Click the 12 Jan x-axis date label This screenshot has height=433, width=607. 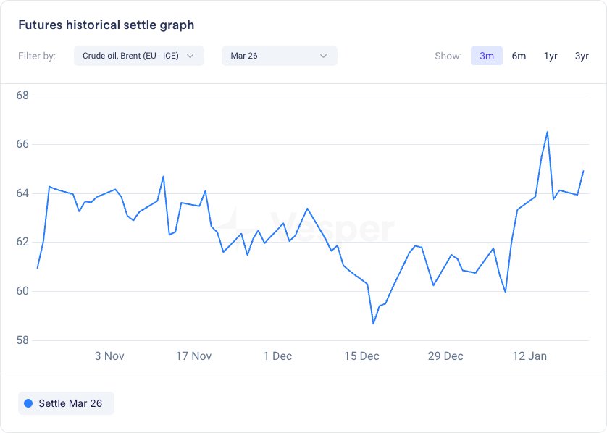529,356
